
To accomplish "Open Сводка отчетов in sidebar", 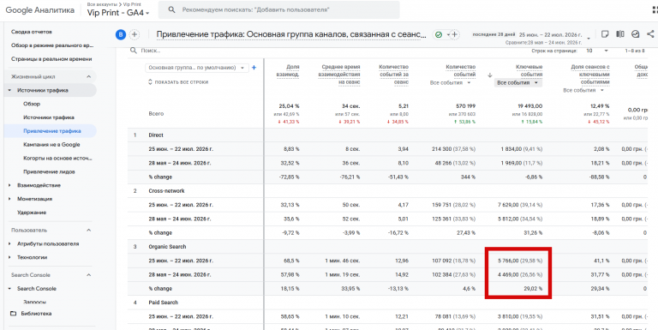I will (x=32, y=32).
